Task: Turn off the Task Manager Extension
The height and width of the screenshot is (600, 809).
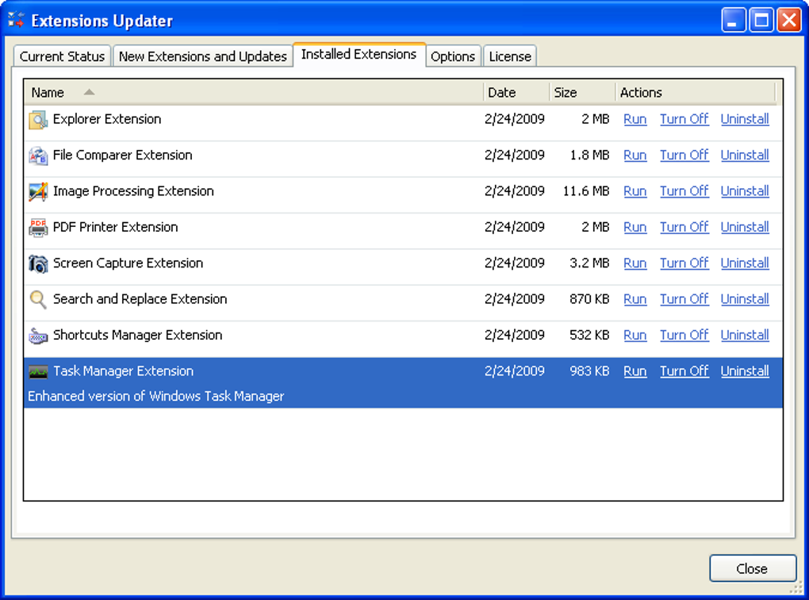Action: point(684,371)
